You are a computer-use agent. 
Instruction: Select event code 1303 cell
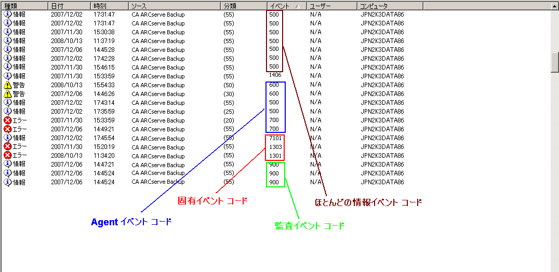(275, 147)
